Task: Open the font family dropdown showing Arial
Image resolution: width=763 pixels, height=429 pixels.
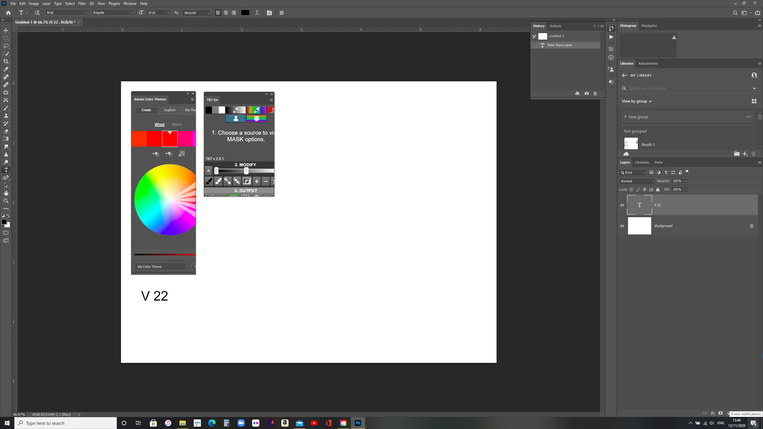Action: coord(87,13)
